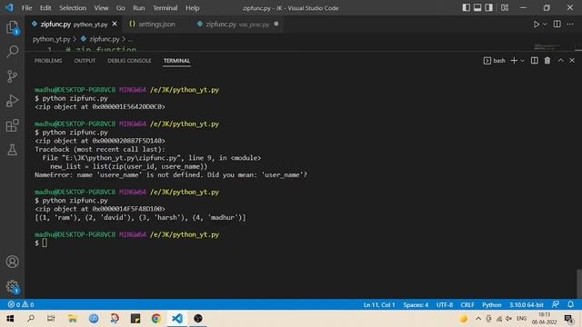
Task: Close the terminal panel
Action: click(x=572, y=61)
